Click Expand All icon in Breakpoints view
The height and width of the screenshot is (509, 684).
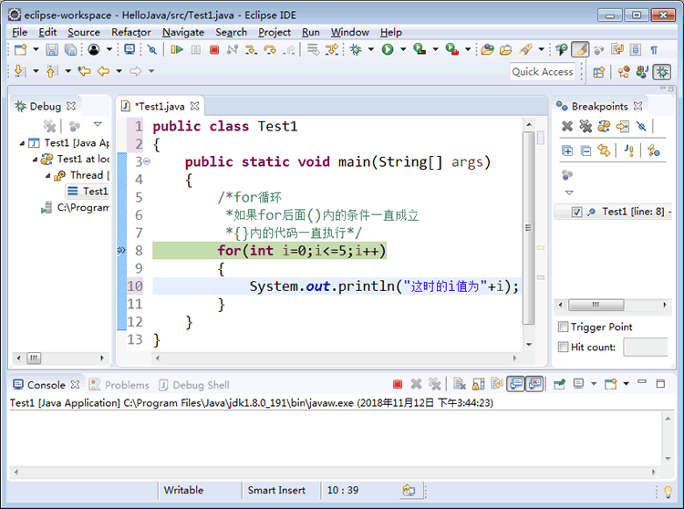[x=567, y=151]
